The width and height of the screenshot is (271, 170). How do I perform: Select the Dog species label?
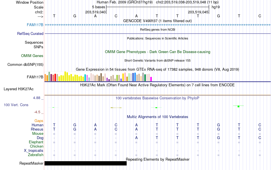pyautogui.click(x=40, y=138)
